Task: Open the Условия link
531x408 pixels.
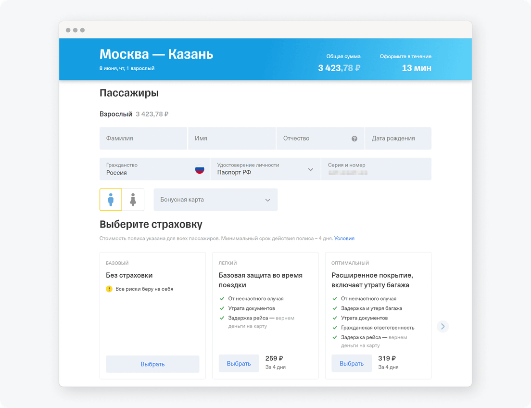Action: [344, 238]
